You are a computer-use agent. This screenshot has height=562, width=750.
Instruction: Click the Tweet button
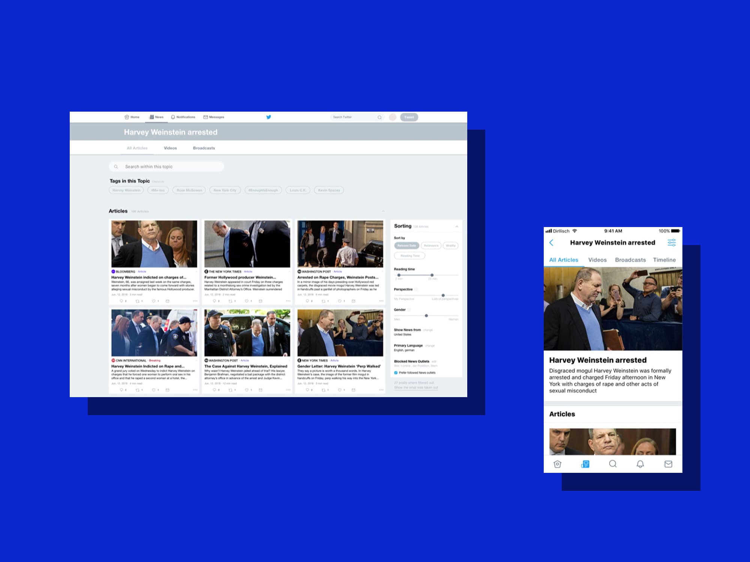tap(409, 117)
